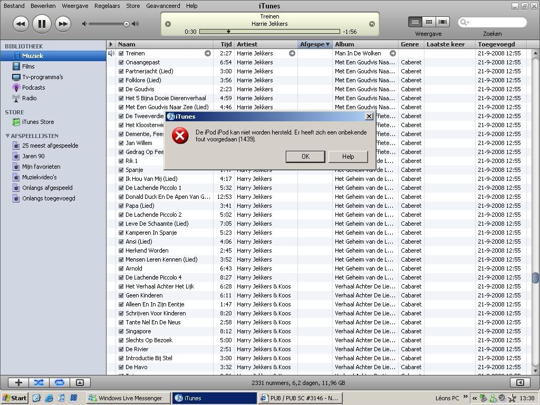Go back to the previous track
Image resolution: width=540 pixels, height=405 pixels.
pyautogui.click(x=21, y=24)
